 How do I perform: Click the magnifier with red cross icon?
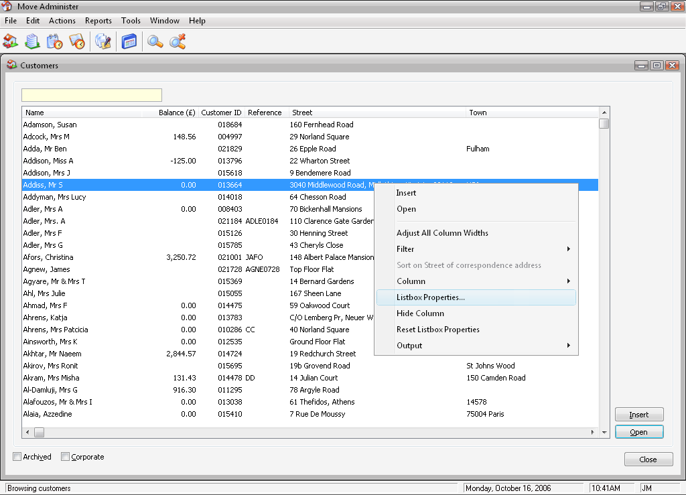click(178, 42)
